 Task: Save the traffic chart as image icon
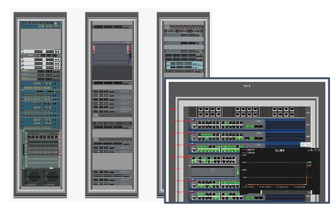click(x=319, y=150)
